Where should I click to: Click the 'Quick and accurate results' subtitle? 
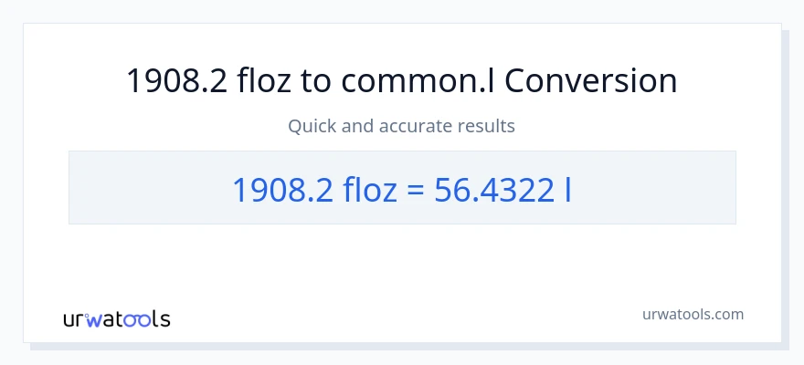pos(401,126)
